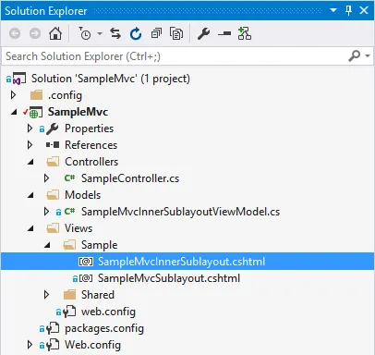Open search options dropdown arrow

point(368,55)
